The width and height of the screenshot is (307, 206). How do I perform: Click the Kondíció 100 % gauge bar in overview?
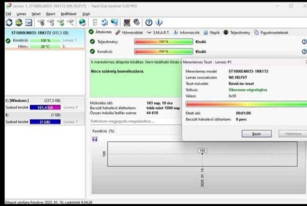click(164, 51)
